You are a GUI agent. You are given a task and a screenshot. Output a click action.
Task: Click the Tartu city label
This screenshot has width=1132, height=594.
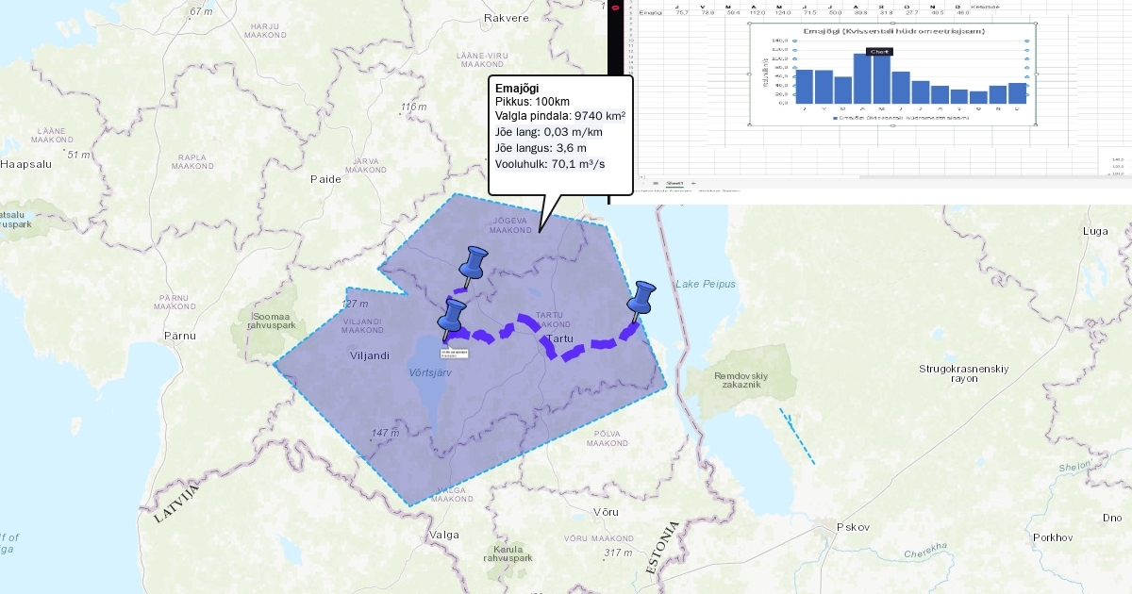[560, 338]
